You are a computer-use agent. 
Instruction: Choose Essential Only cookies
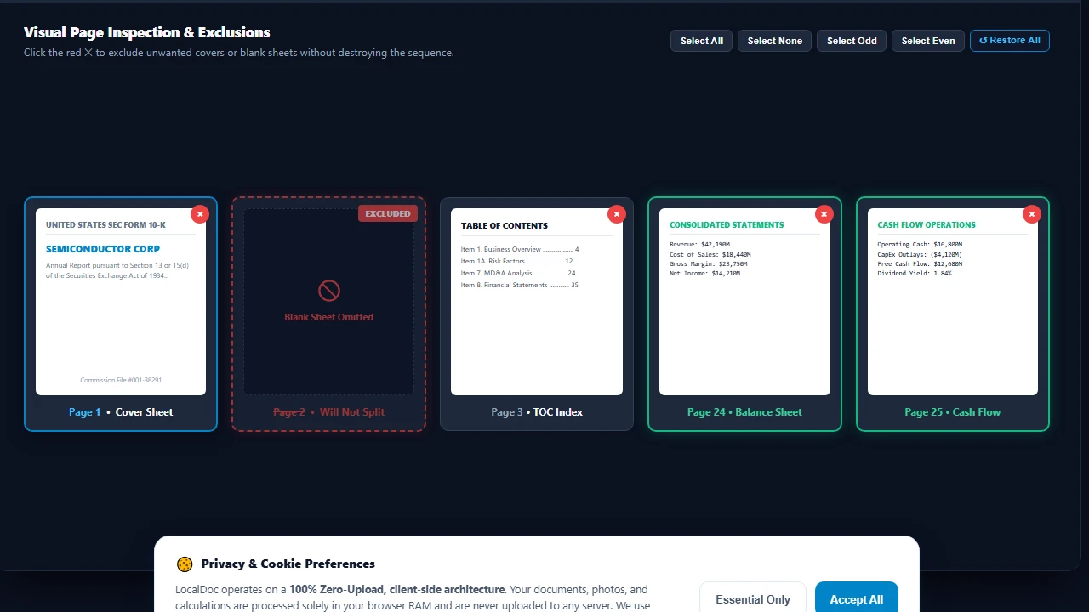753,599
